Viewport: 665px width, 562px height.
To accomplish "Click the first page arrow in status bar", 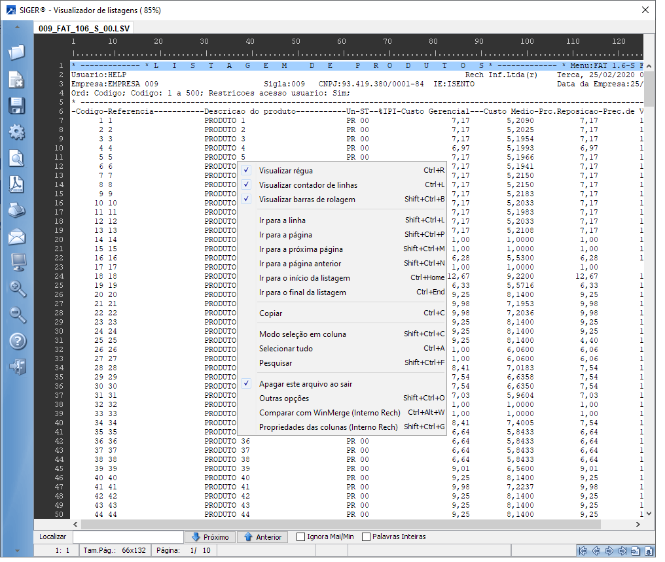I will pos(583,551).
